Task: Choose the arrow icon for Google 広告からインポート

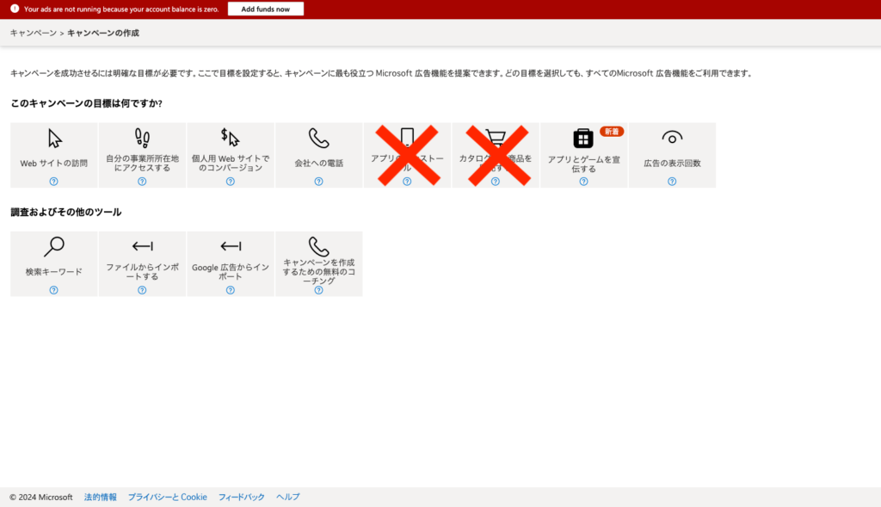Action: (231, 246)
